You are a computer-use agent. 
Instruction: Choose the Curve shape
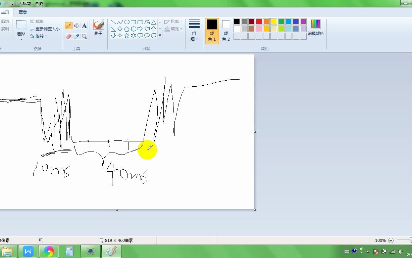120,22
